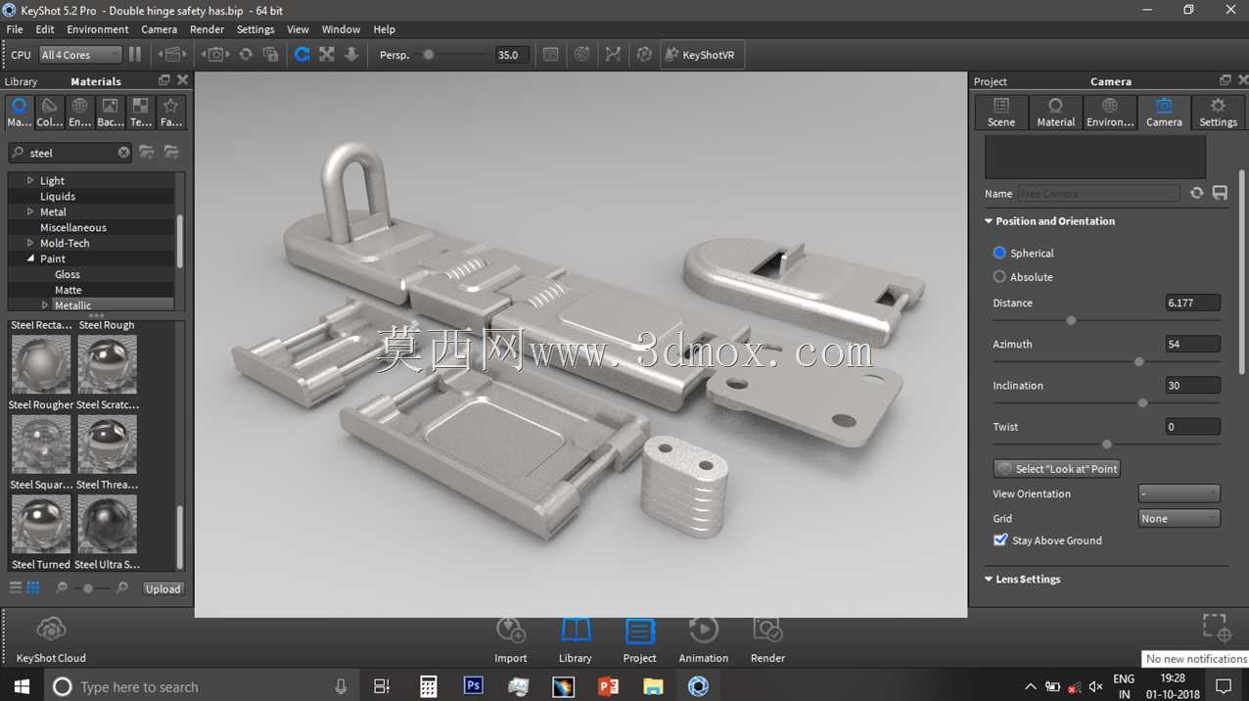1249x701 pixels.
Task: Reset the camera name refresh icon
Action: click(1196, 193)
